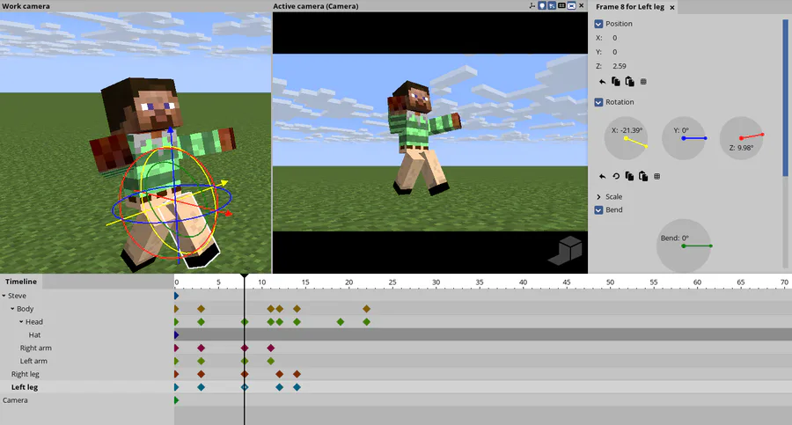Close the Active camera view

point(582,5)
